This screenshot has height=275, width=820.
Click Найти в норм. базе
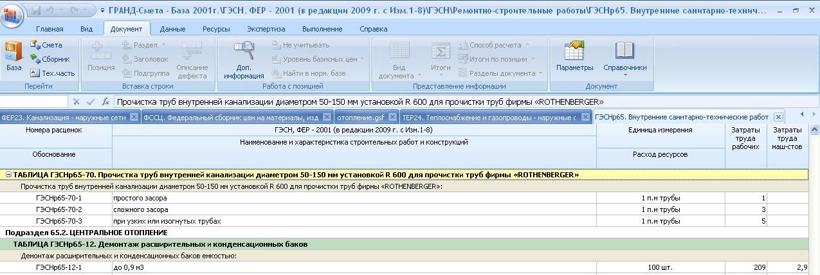[x=309, y=73]
